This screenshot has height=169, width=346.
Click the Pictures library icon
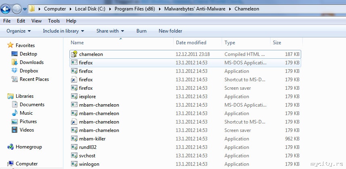tap(15, 122)
